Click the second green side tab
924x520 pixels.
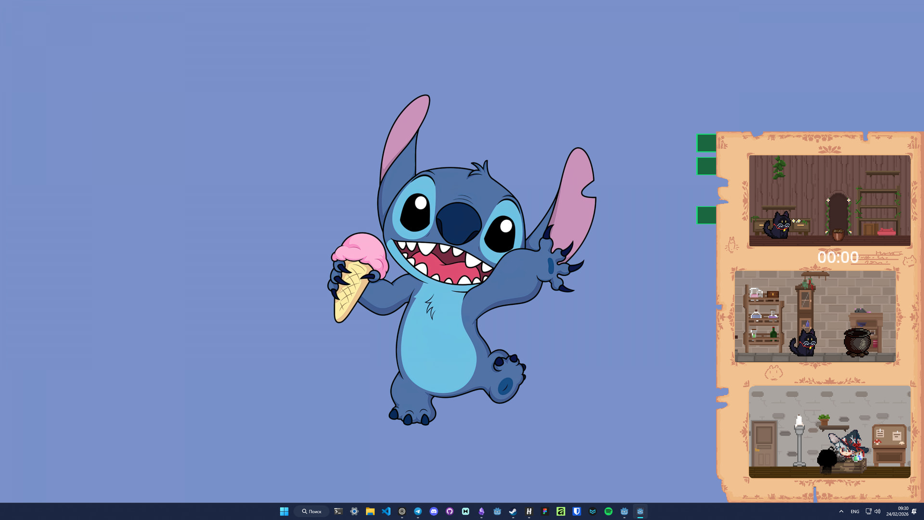pyautogui.click(x=706, y=166)
